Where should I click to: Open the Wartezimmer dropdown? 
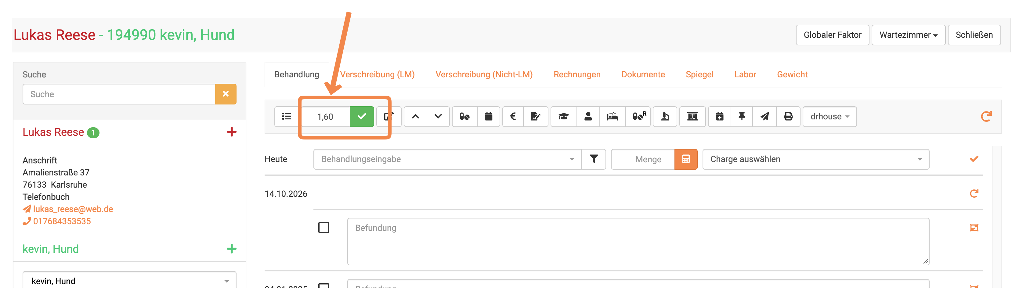click(908, 35)
